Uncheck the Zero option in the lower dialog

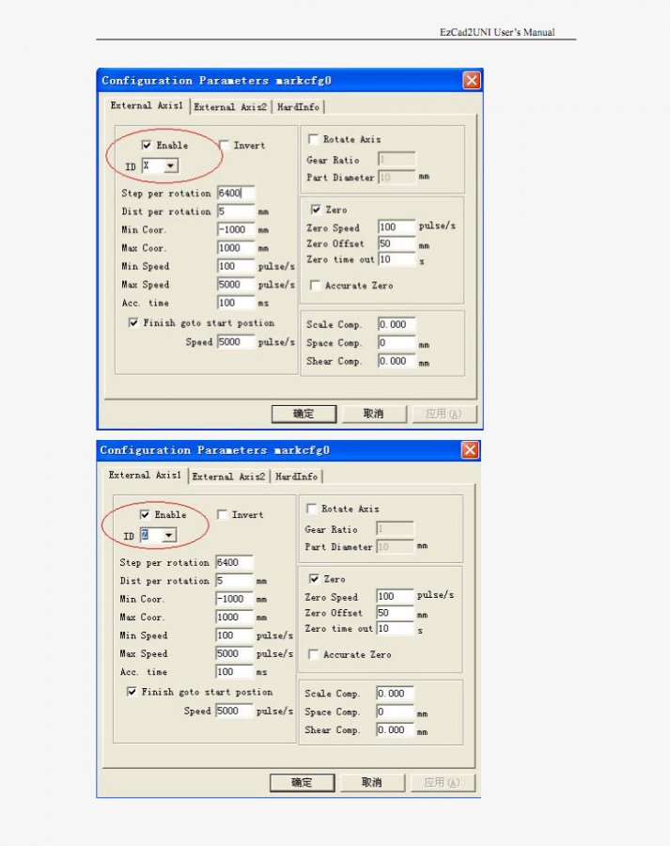point(315,579)
